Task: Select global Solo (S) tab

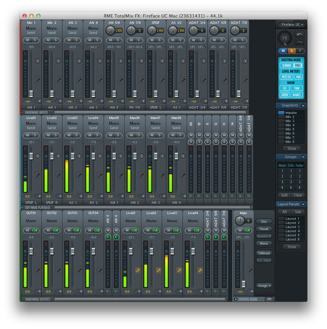Action: pyautogui.click(x=291, y=51)
